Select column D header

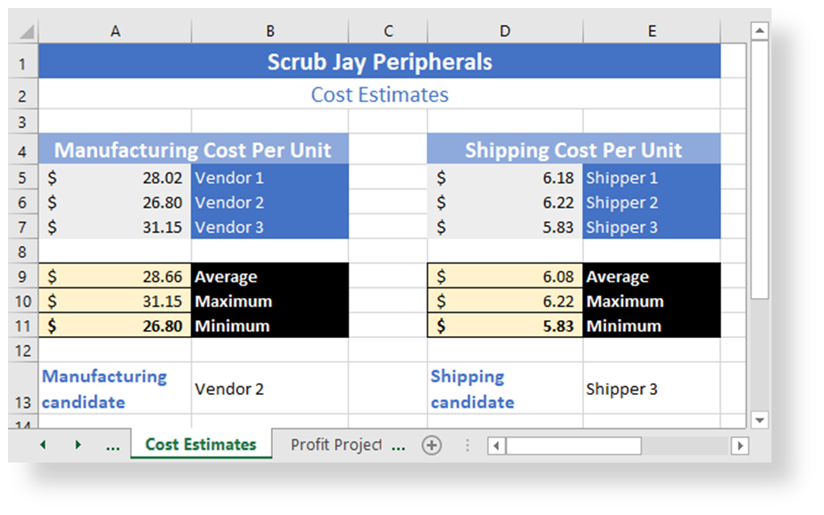[x=505, y=29]
